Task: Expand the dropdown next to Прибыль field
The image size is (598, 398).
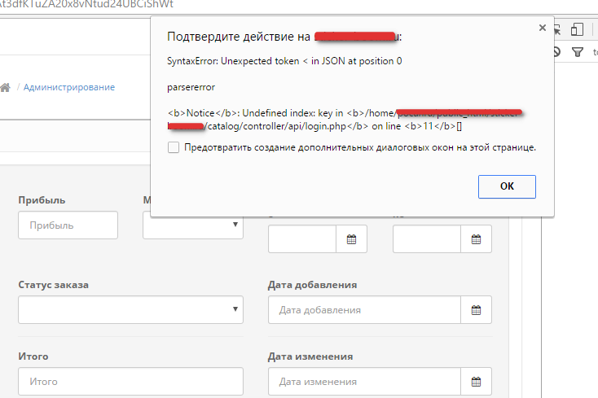Action: 193,225
